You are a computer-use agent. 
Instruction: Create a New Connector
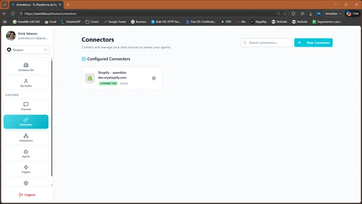tap(313, 43)
